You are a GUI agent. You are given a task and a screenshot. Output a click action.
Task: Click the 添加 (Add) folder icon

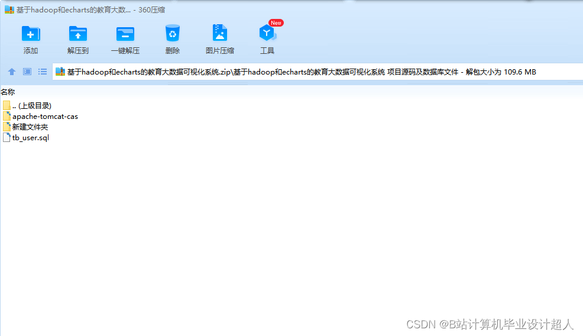pyautogui.click(x=31, y=34)
